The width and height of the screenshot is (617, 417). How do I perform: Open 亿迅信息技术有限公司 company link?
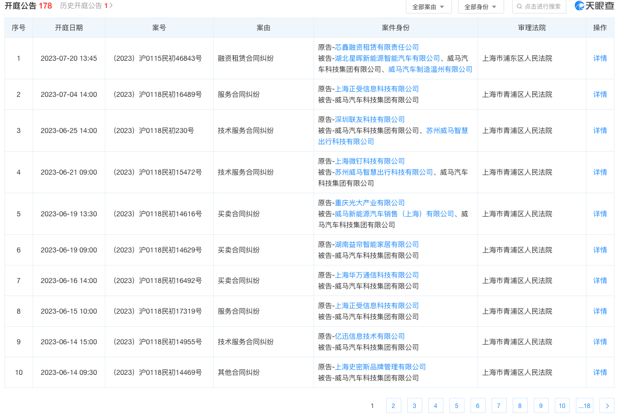(370, 336)
